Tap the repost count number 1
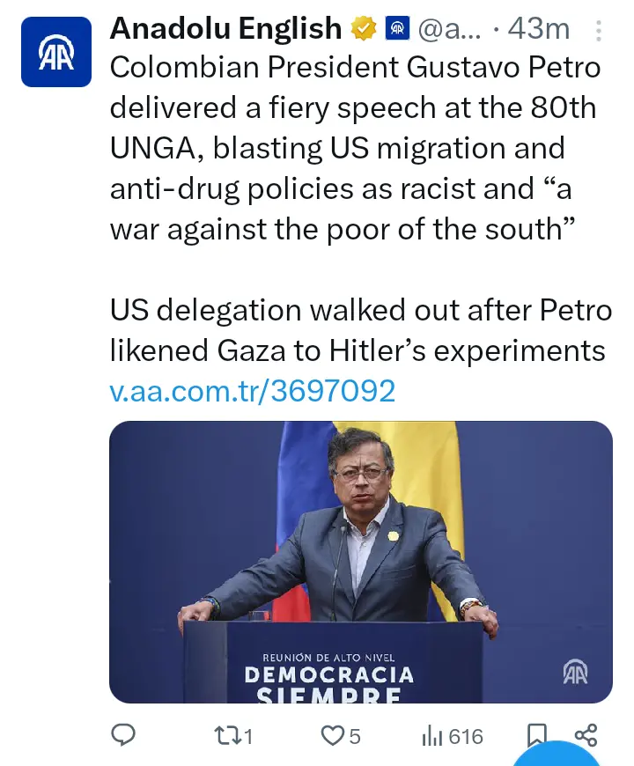The image size is (634, 766). pyautogui.click(x=247, y=736)
